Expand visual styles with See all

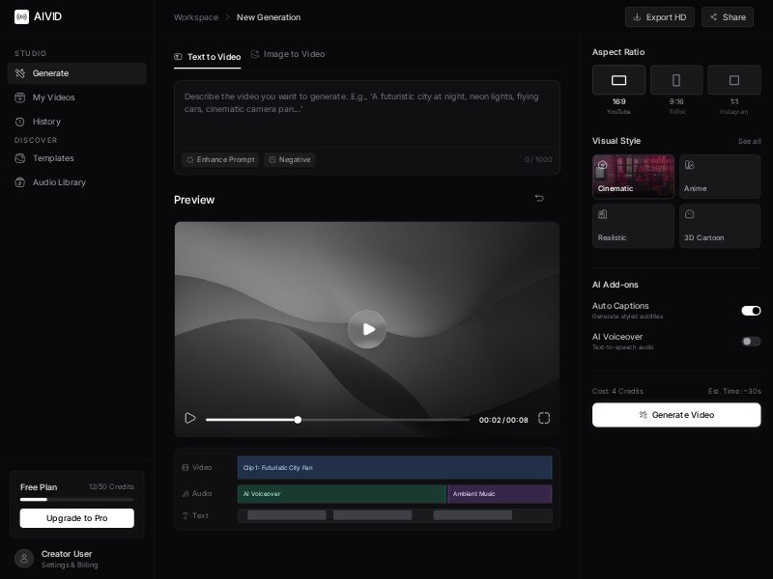tap(749, 141)
